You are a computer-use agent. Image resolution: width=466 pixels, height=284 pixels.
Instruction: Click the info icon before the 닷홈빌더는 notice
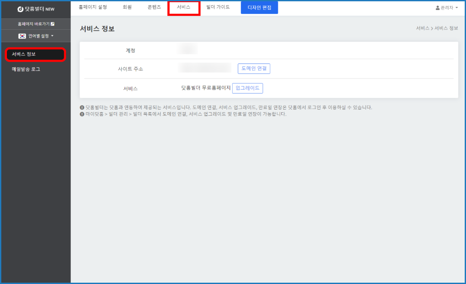[x=82, y=107]
